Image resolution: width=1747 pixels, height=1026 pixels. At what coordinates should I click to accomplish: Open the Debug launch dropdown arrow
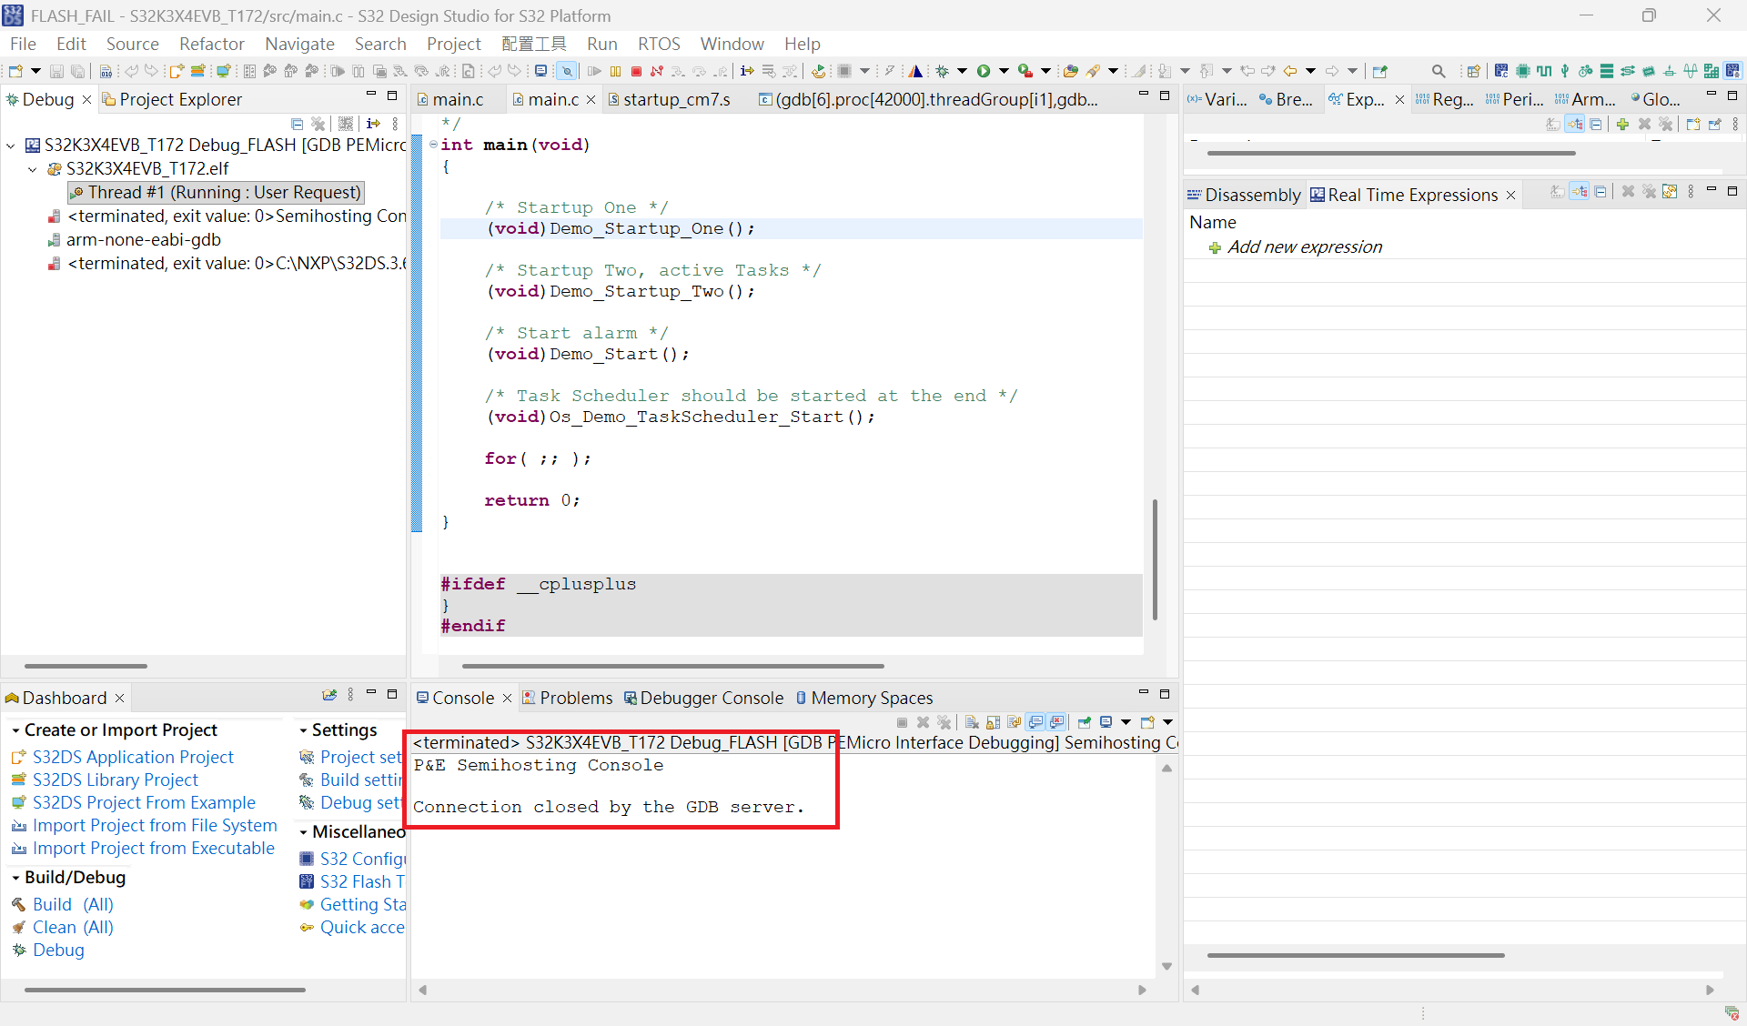[x=962, y=71]
